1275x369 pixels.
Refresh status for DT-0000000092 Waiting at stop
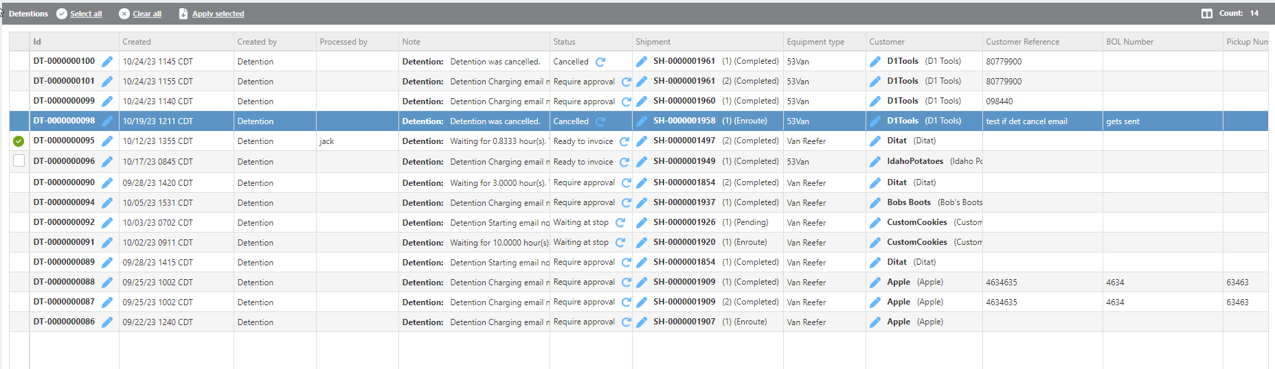620,223
